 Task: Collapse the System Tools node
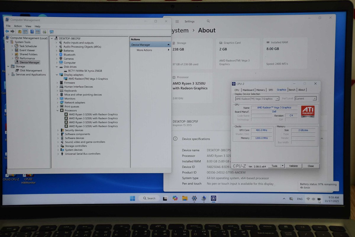coord(8,42)
